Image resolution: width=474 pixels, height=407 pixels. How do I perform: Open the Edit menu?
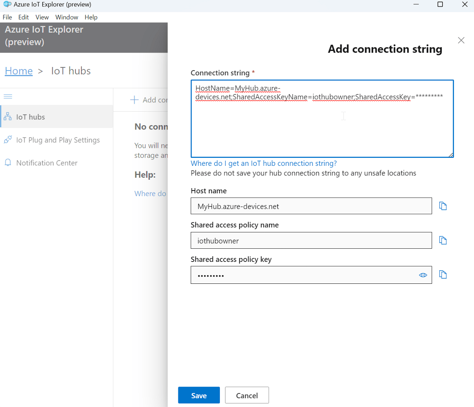(23, 17)
